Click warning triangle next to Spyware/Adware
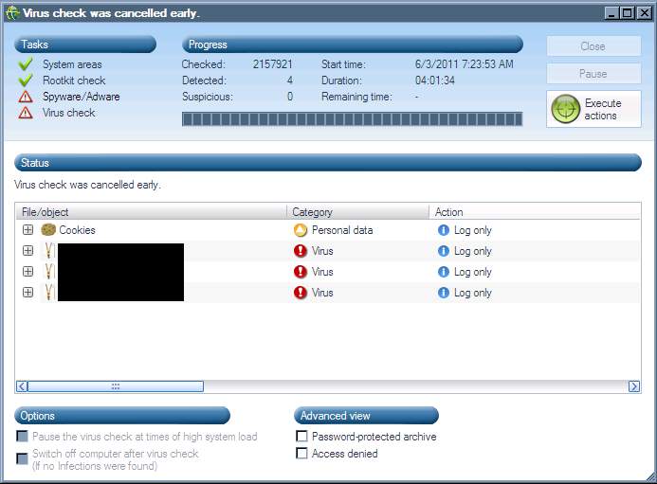This screenshot has width=657, height=484. click(x=26, y=97)
